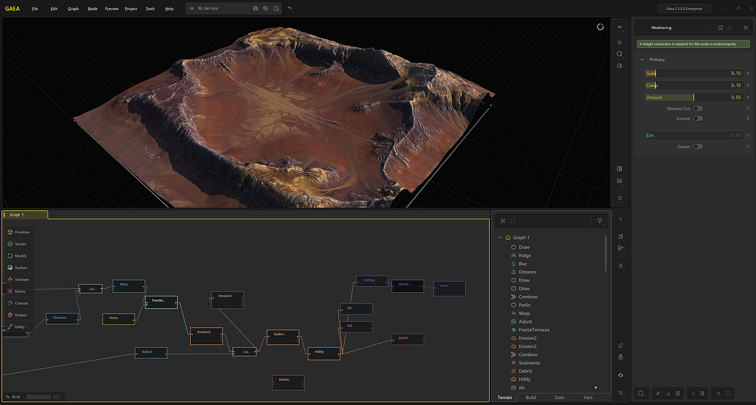Expand the side panel chevron arrow
Viewport: 756px width, 405px height.
[x=620, y=219]
